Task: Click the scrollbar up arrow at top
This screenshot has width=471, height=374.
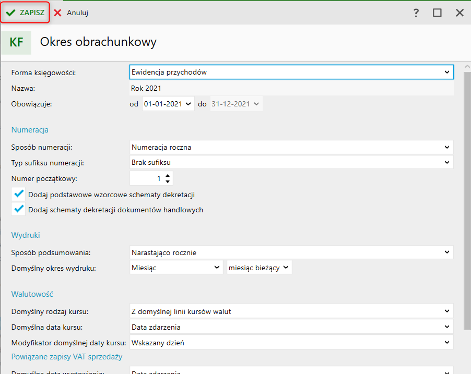Action: tap(467, 67)
